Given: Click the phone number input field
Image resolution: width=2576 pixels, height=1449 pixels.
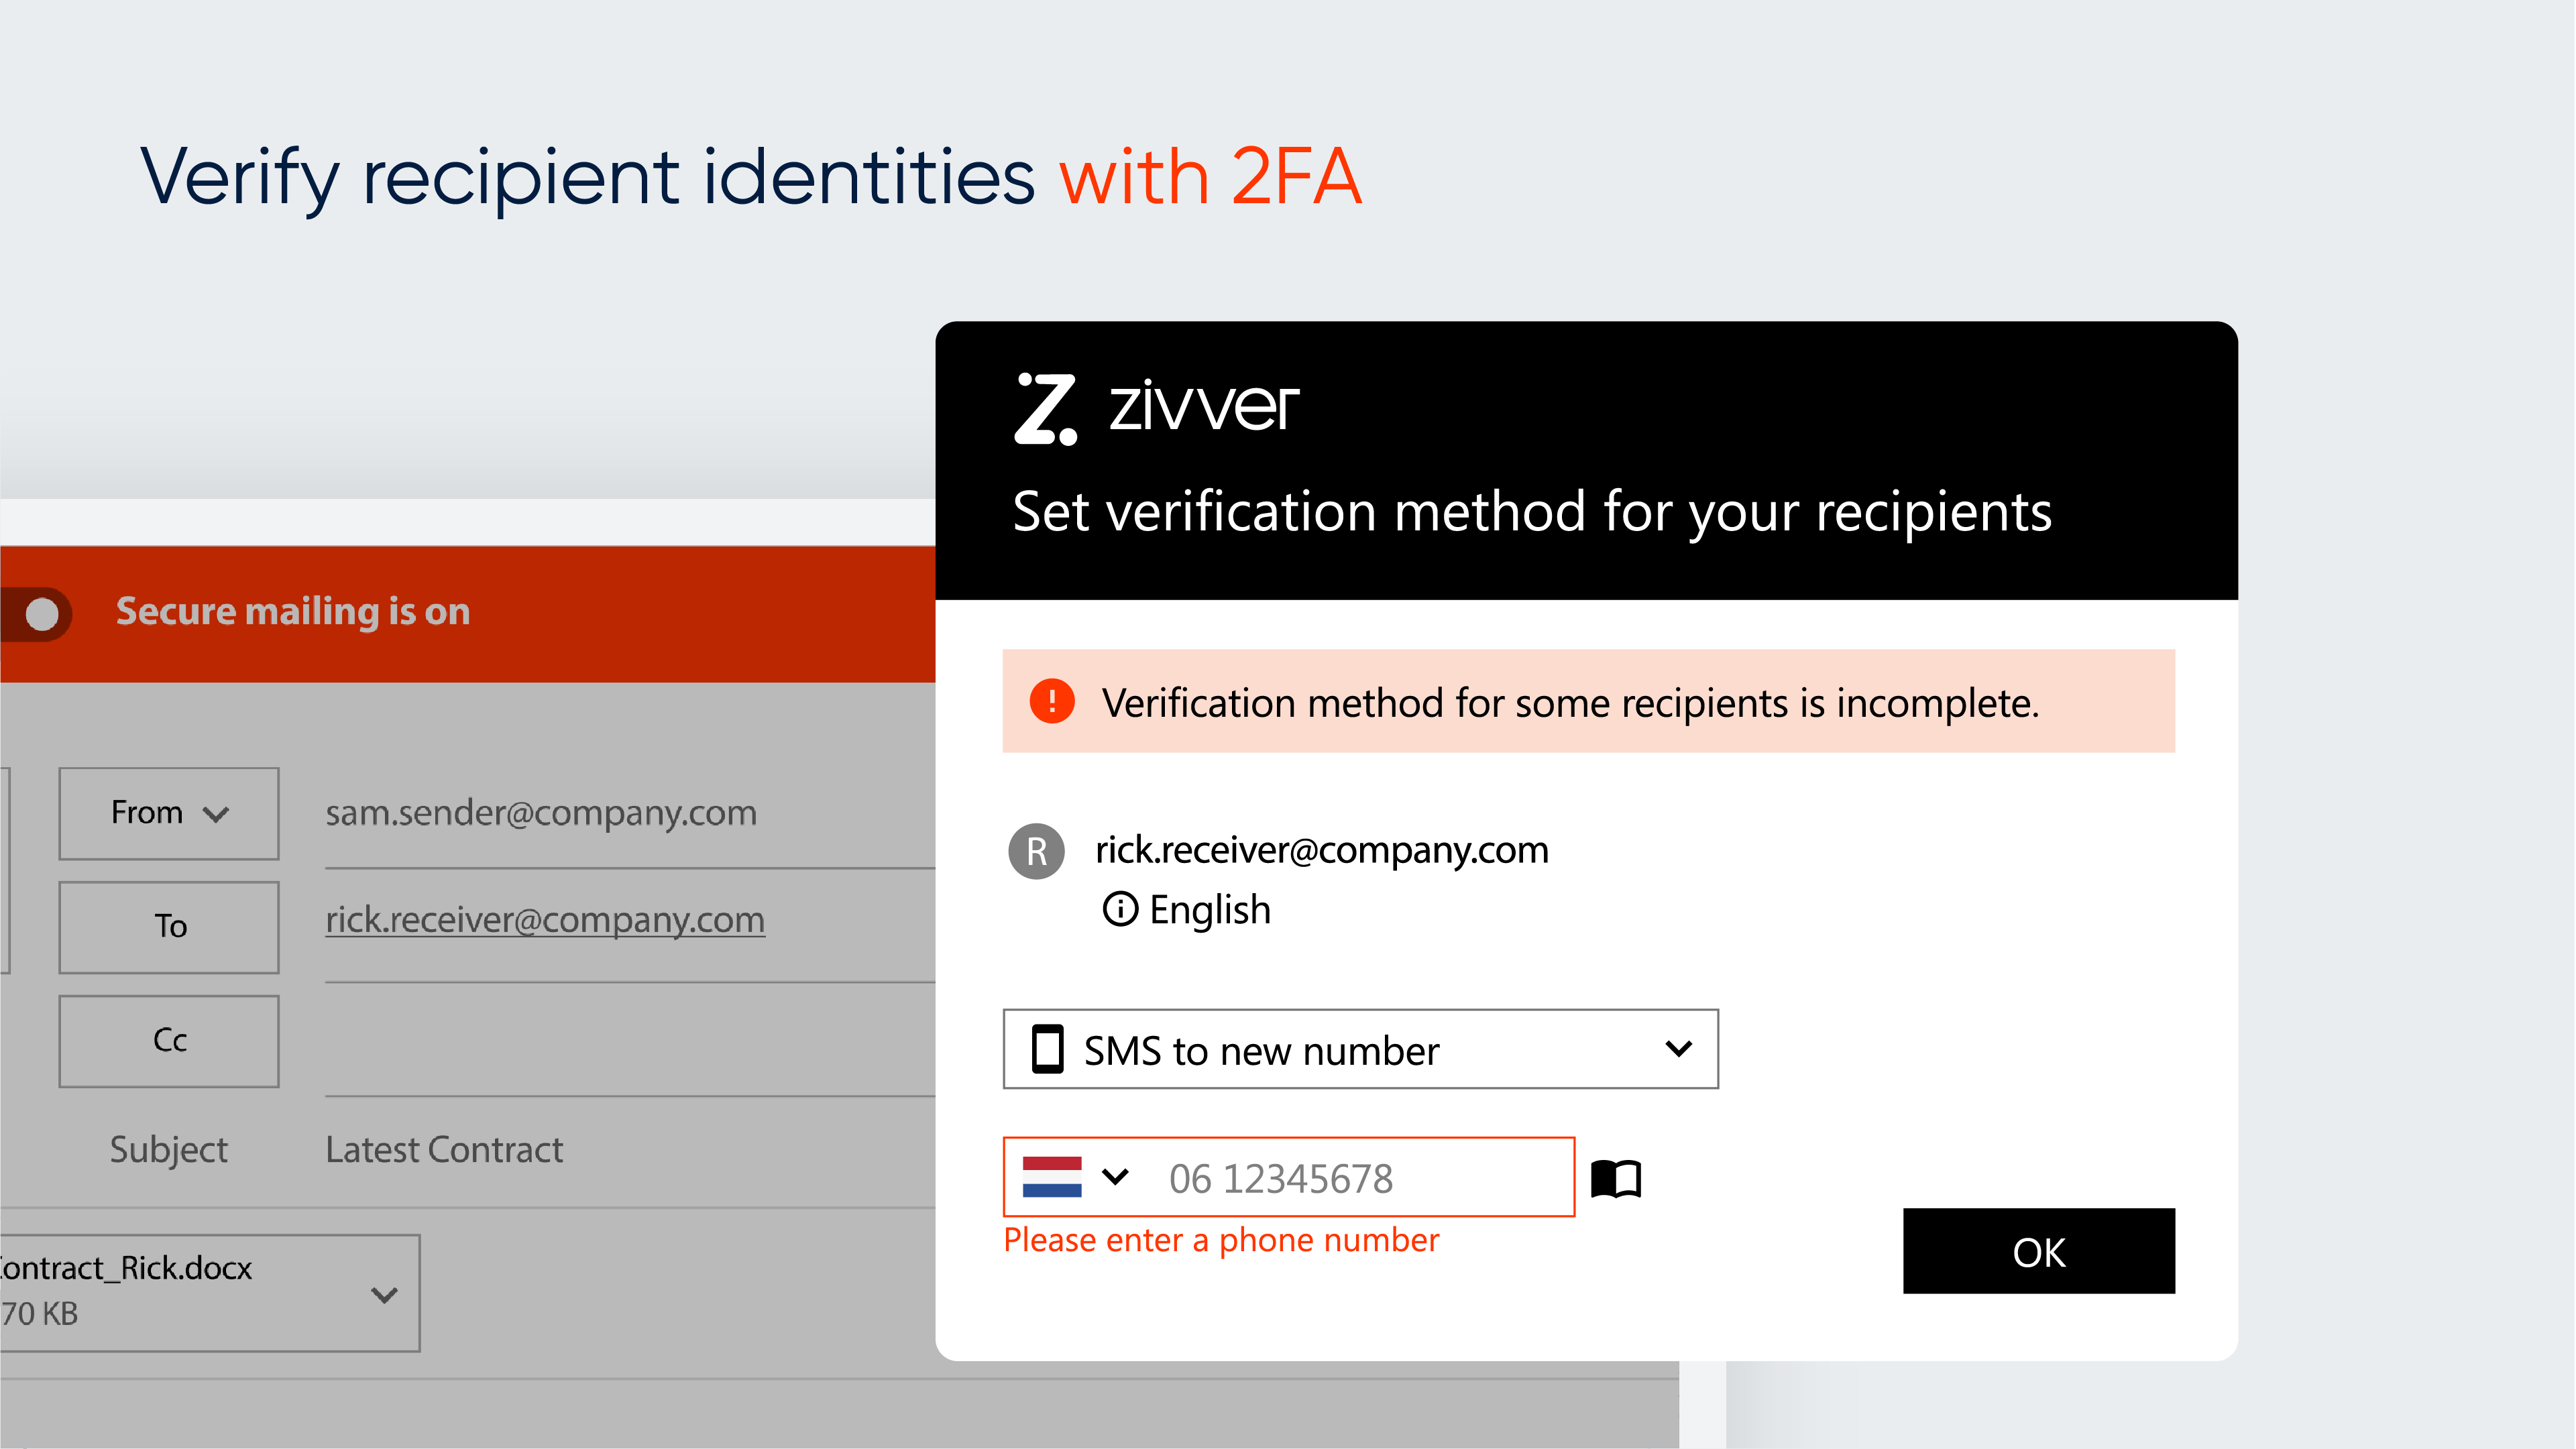Looking at the screenshot, I should click(x=1360, y=1178).
